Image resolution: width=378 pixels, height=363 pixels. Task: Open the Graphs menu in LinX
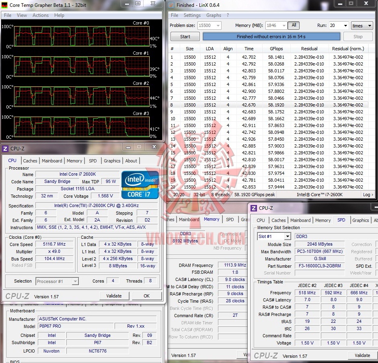[x=214, y=15]
